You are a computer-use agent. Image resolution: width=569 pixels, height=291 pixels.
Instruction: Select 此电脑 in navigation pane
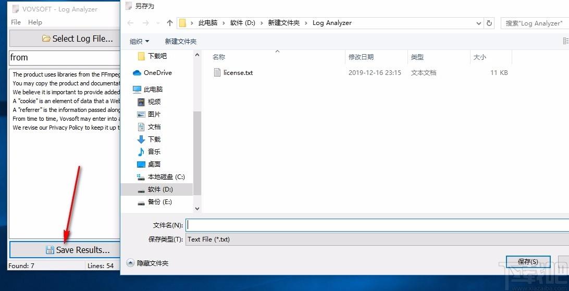point(153,89)
